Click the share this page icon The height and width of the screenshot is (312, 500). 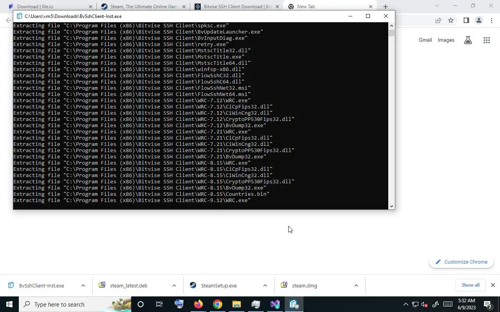click(x=438, y=20)
